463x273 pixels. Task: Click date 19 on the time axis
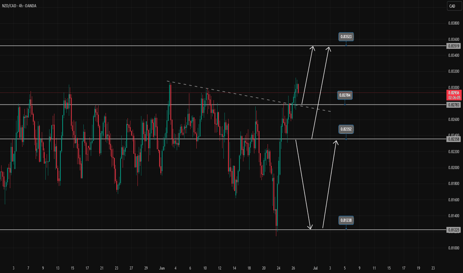(x=418, y=268)
